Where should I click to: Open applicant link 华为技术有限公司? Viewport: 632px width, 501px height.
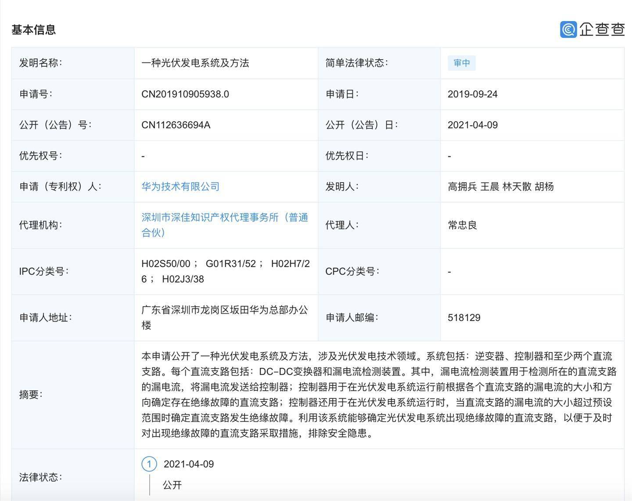tap(180, 187)
